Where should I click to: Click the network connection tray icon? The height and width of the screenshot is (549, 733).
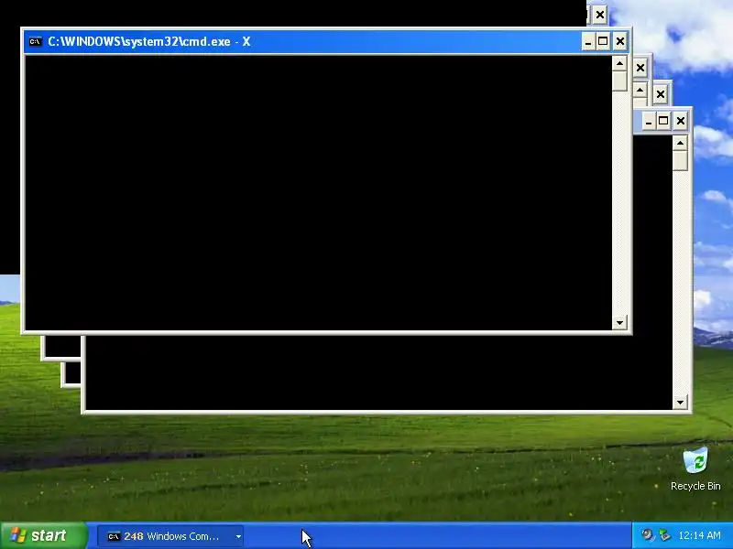pos(663,535)
